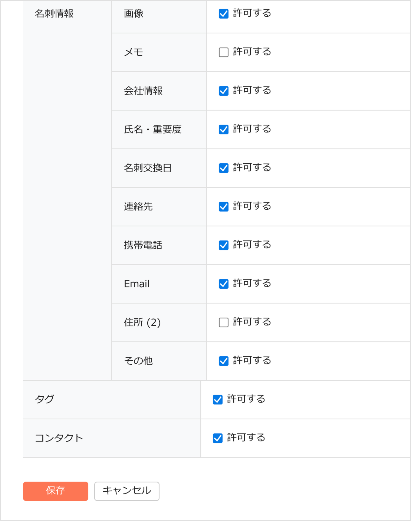
Task: Click 許可する label in タグ row
Action: tap(246, 399)
